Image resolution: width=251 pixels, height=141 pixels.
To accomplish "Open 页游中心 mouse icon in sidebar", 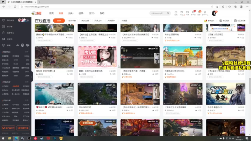I will pyautogui.click(x=3, y=33).
